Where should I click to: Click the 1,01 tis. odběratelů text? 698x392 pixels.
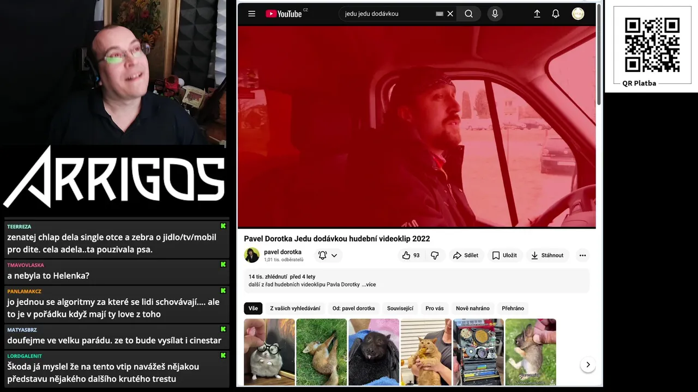284,260
